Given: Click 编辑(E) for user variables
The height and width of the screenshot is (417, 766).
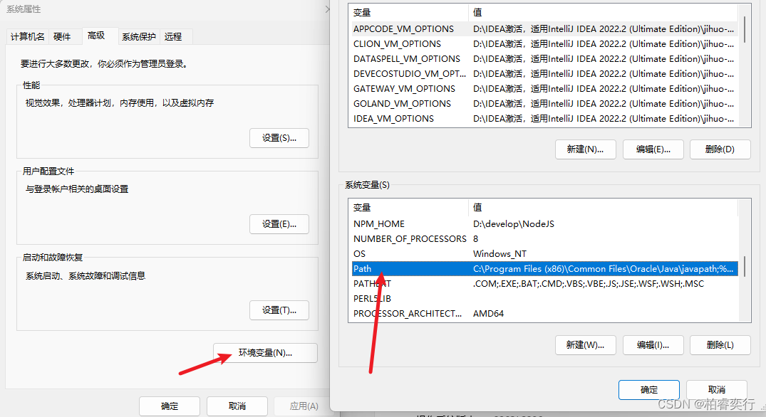Looking at the screenshot, I should click(x=653, y=149).
